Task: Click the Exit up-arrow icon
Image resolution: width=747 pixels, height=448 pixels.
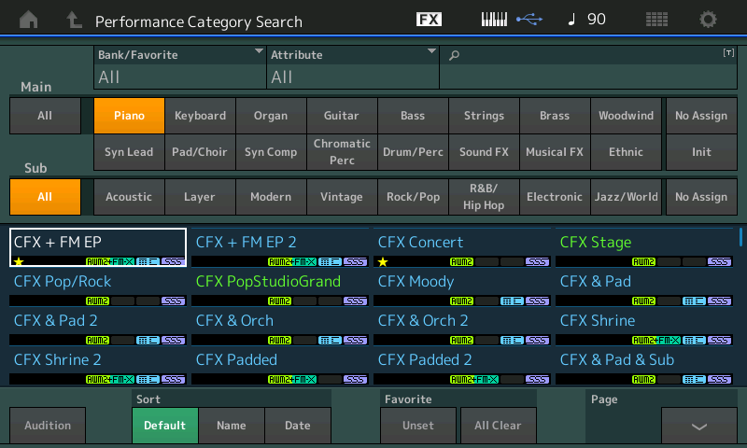Action: pos(74,20)
